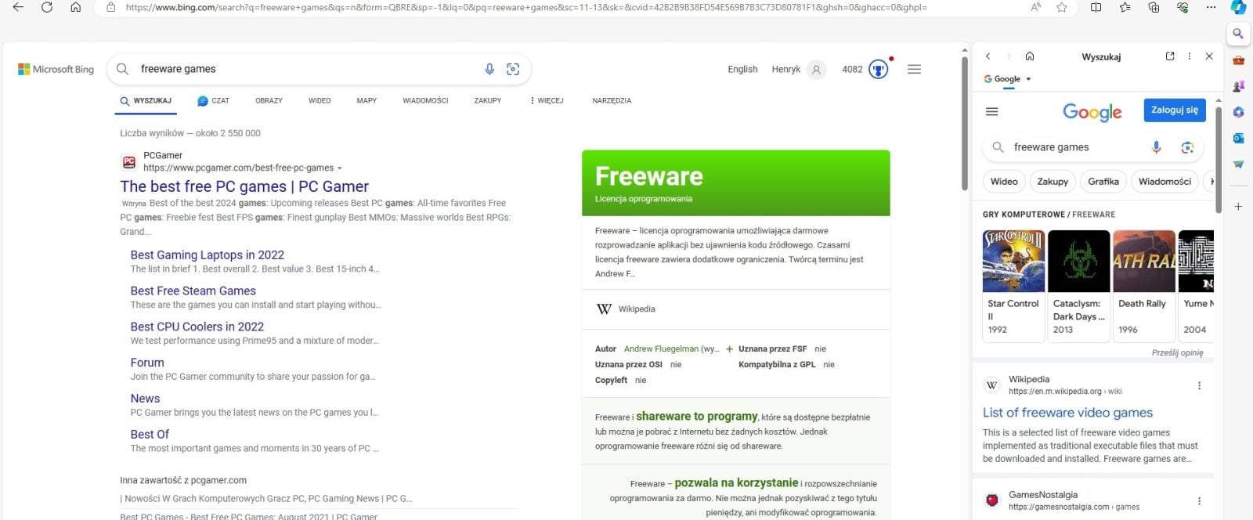
Task: Refresh the page with the reload icon
Action: tap(47, 7)
